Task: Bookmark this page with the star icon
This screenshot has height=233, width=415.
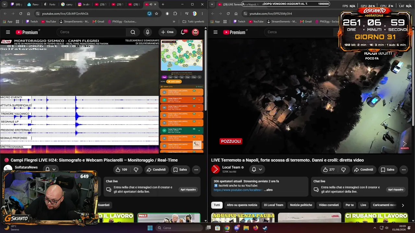Action: pos(157,14)
